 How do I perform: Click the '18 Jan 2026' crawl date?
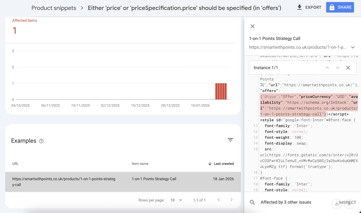tap(223, 179)
